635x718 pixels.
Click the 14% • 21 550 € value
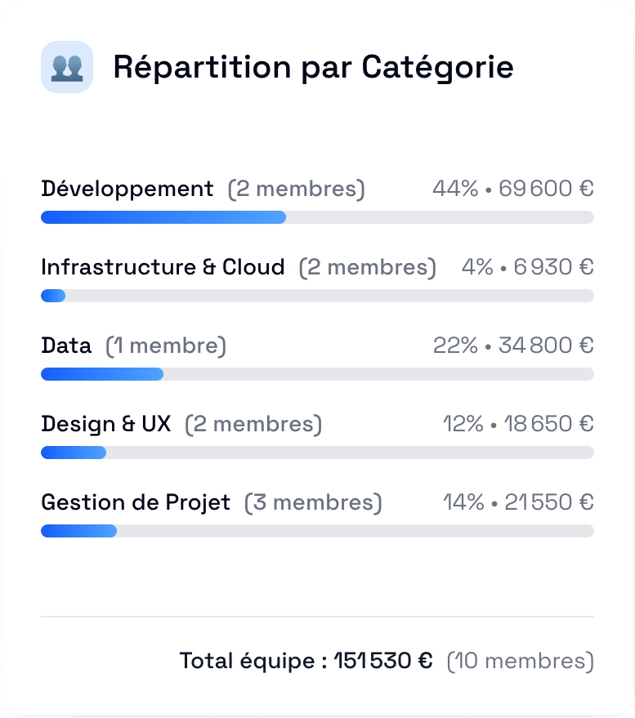click(x=518, y=502)
